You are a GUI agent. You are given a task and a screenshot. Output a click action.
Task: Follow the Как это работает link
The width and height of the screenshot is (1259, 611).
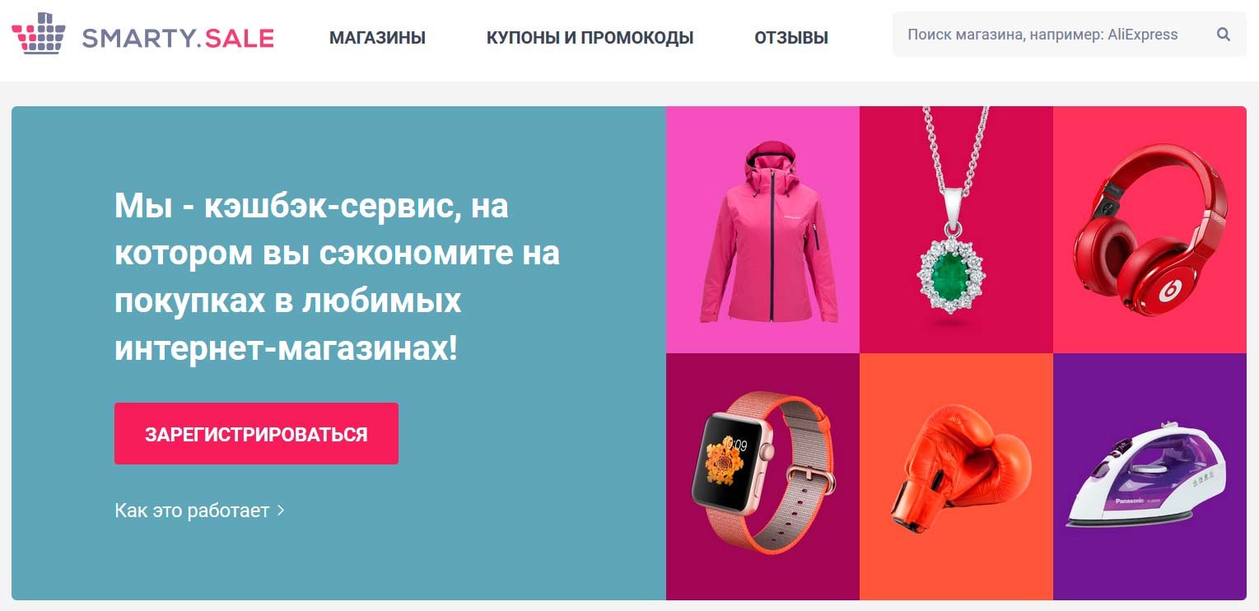192,511
